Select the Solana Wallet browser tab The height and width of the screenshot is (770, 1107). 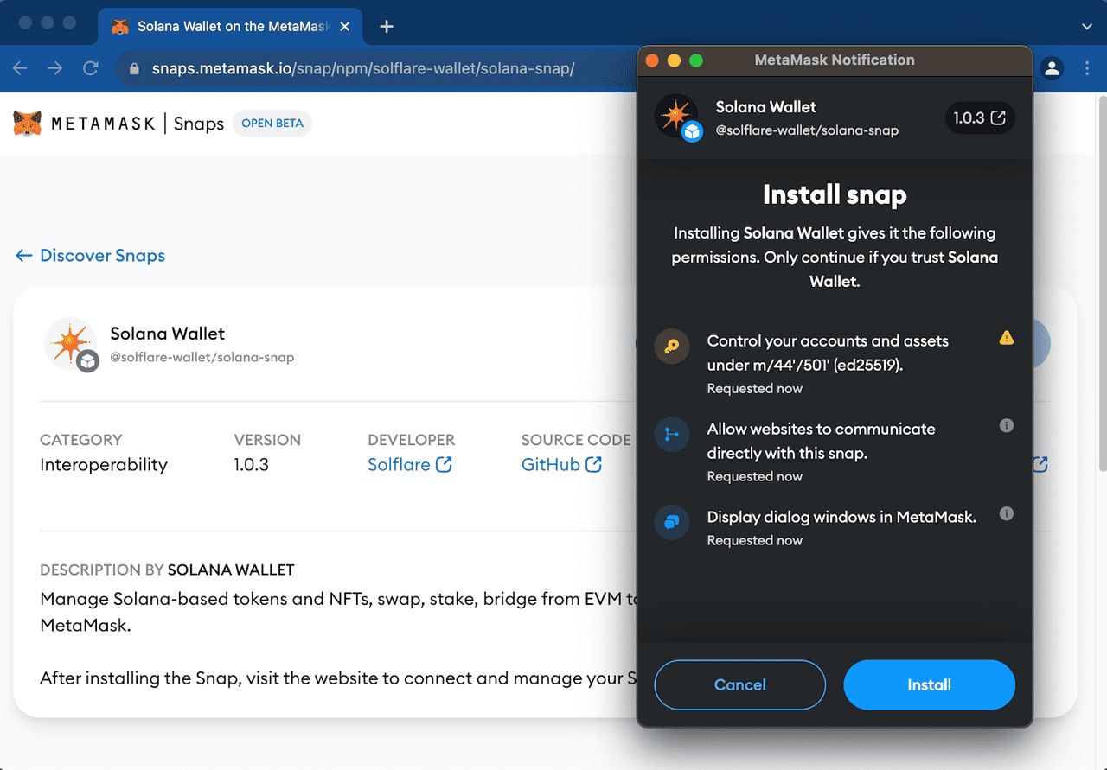point(225,27)
